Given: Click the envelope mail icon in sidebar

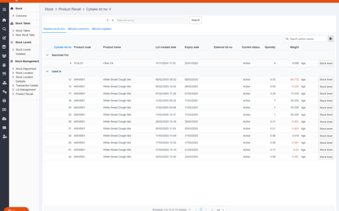Looking at the screenshot, I should click(x=4, y=128).
